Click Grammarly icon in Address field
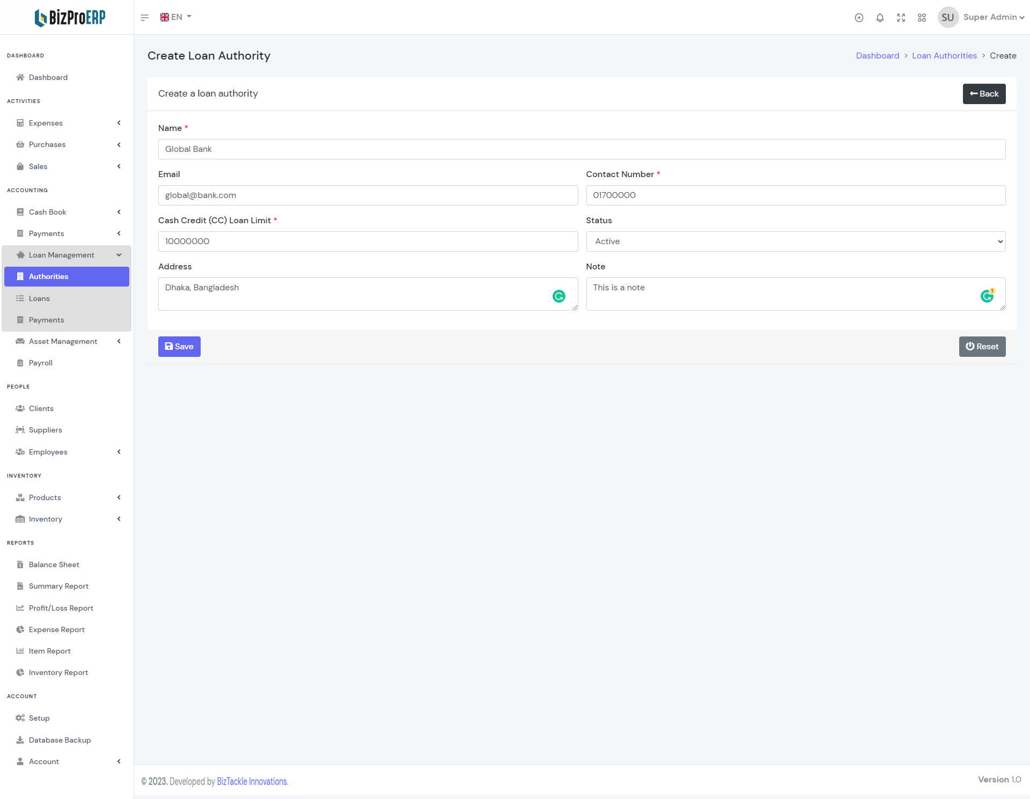1030x799 pixels. (x=558, y=296)
